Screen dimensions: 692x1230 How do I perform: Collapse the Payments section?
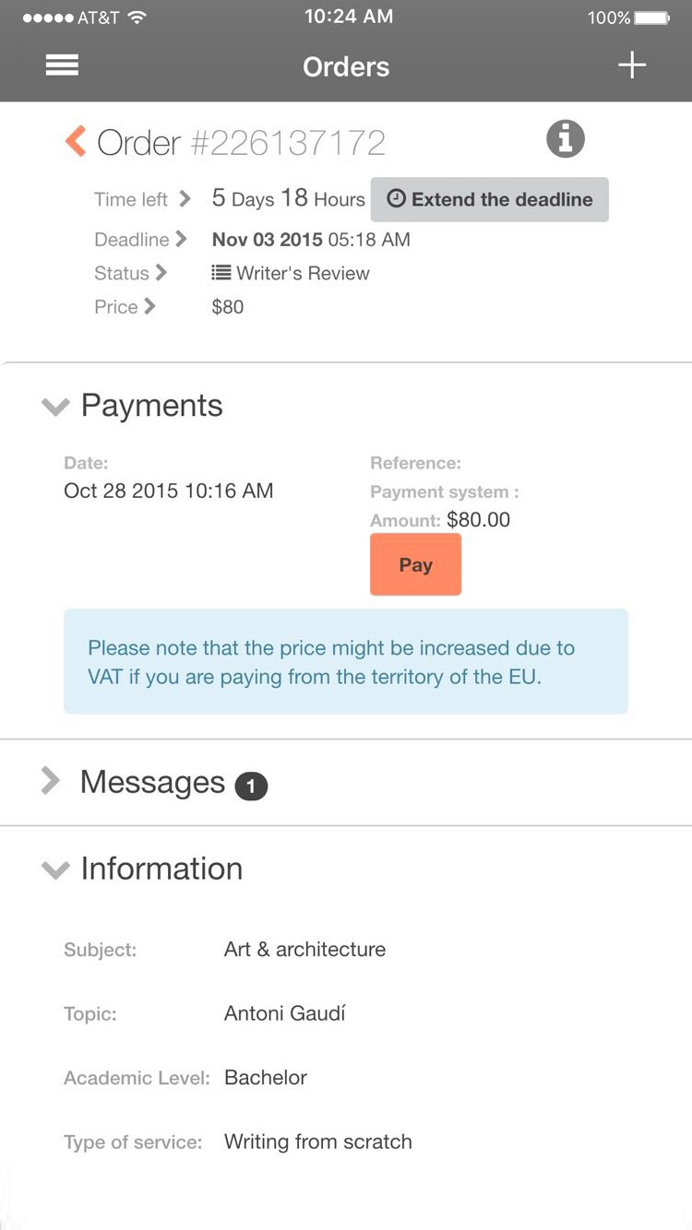point(55,407)
